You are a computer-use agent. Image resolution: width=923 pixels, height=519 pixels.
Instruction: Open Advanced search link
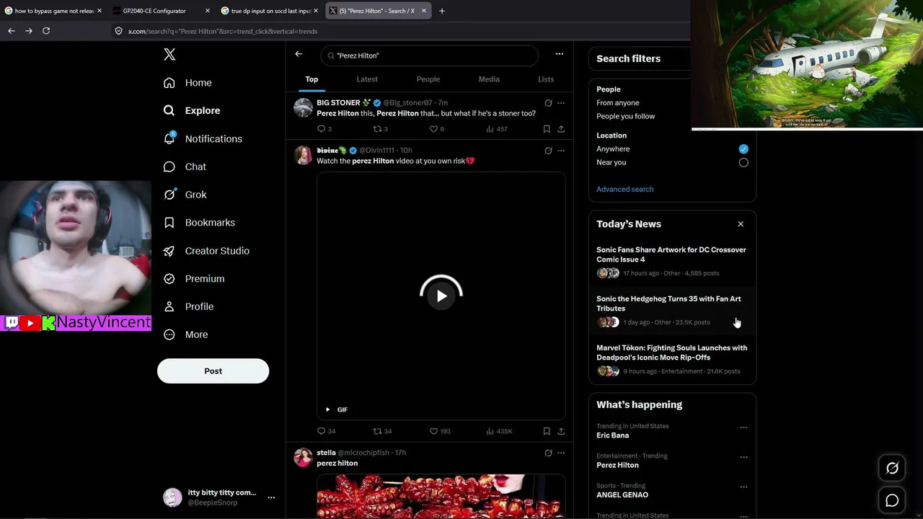tap(625, 189)
